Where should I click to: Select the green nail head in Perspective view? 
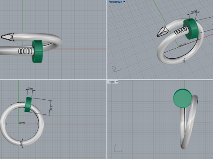tap(190, 29)
